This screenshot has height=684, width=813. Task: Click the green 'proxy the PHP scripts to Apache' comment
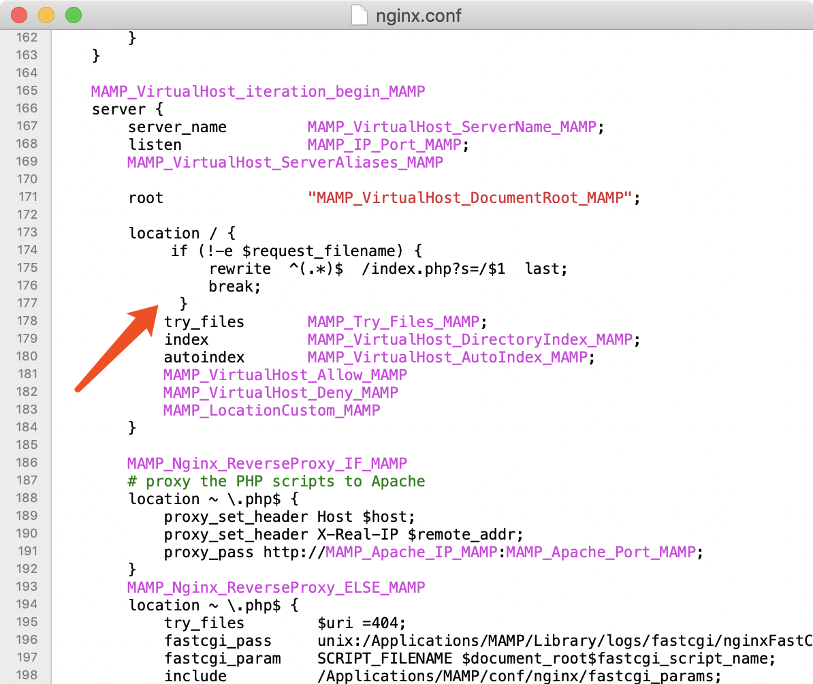pos(276,481)
